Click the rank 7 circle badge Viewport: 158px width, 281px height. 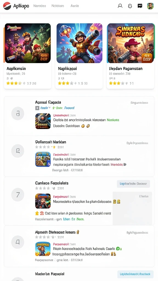(18, 195)
